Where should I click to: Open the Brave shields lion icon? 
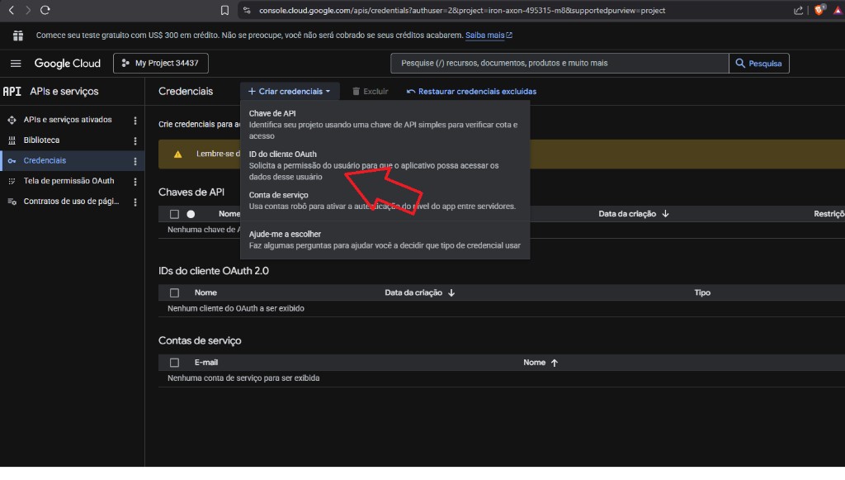pos(819,10)
